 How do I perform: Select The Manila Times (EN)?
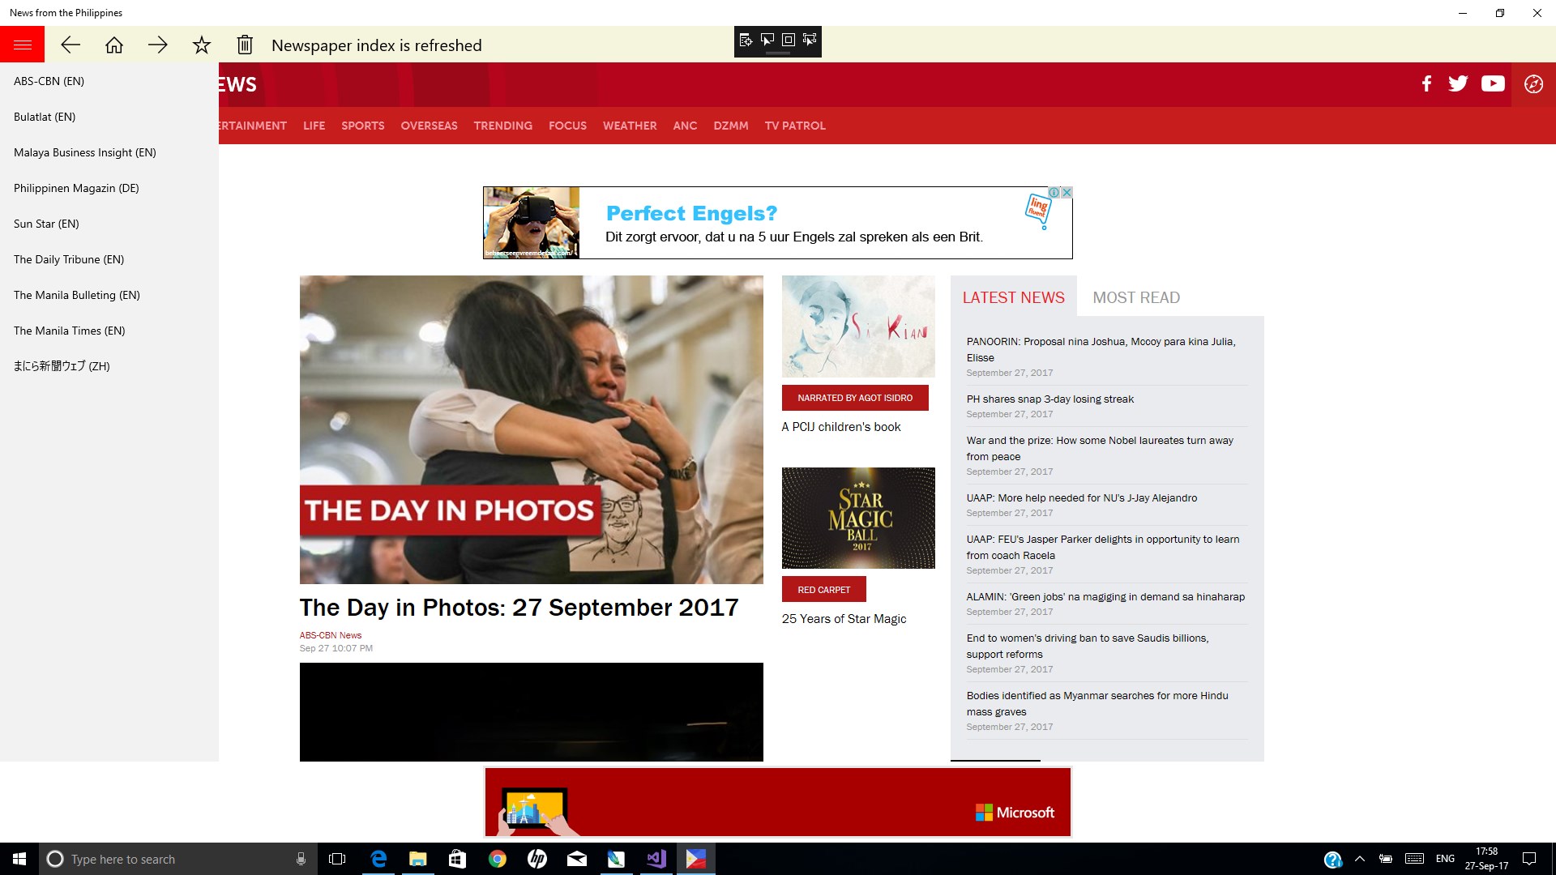point(70,331)
